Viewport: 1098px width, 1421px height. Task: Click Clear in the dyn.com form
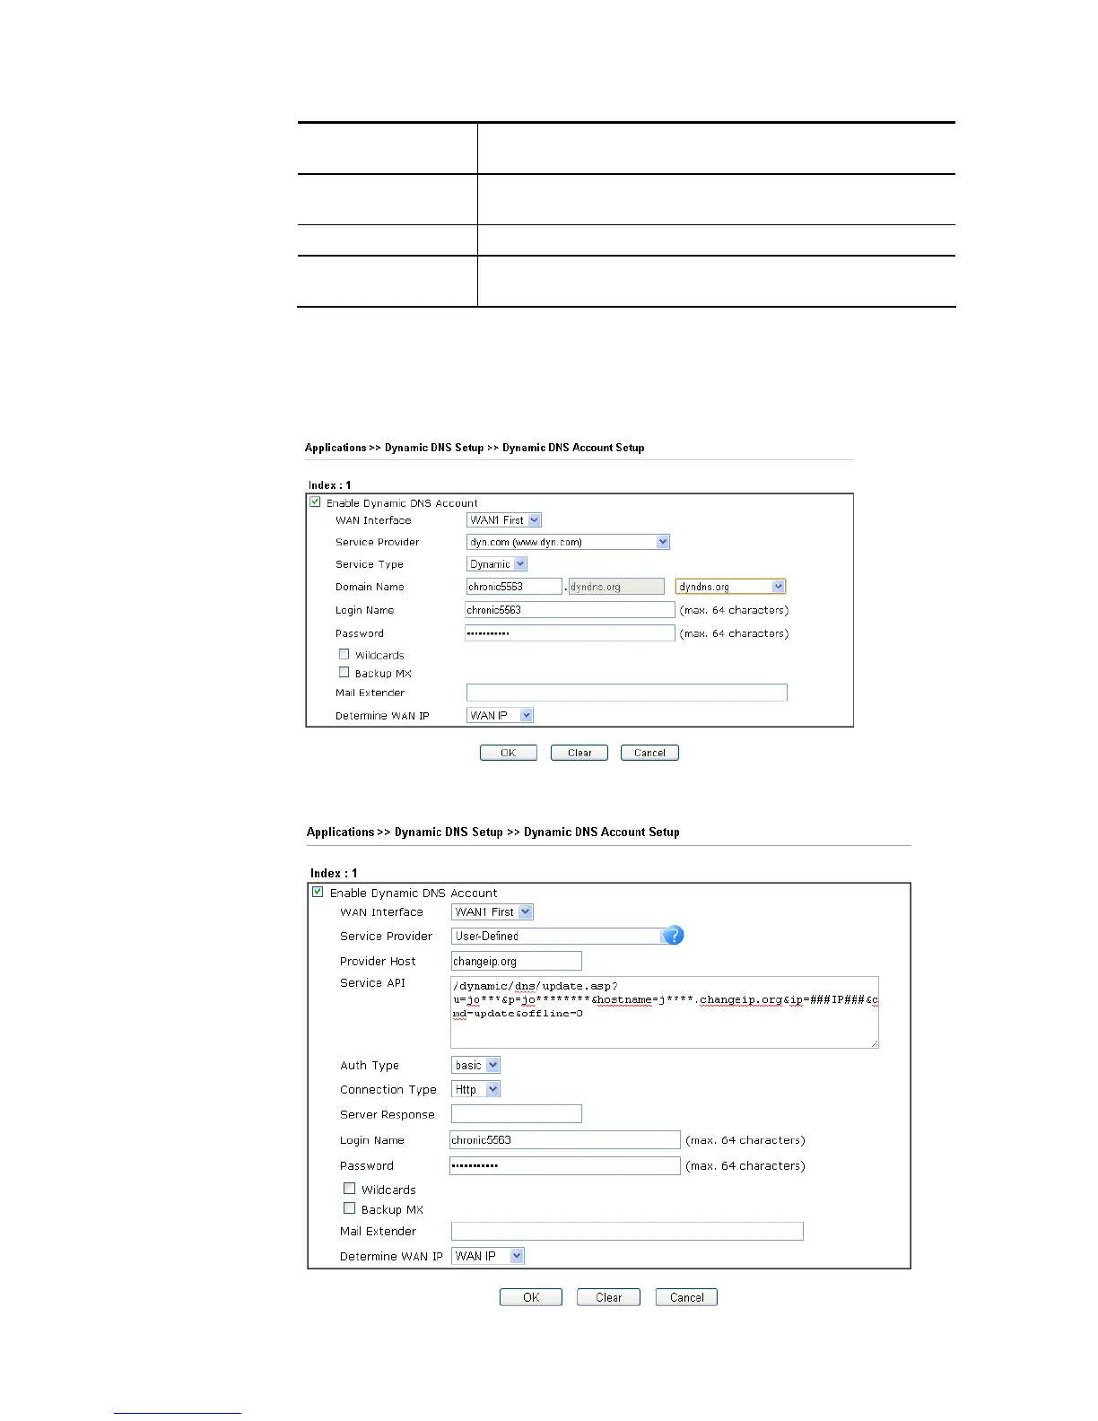579,753
